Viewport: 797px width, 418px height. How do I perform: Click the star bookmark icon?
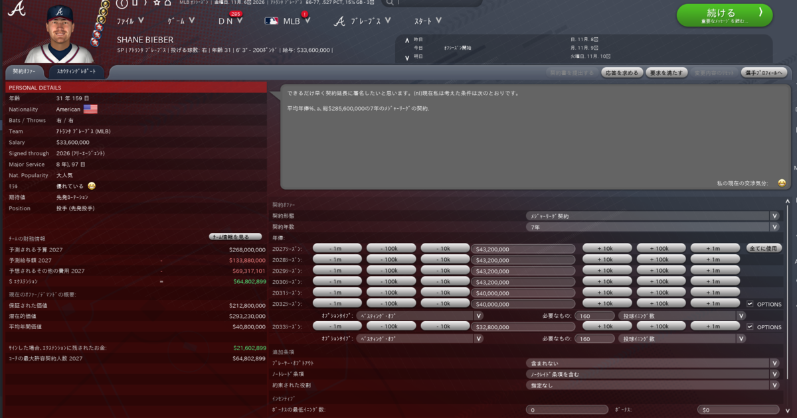(x=157, y=3)
